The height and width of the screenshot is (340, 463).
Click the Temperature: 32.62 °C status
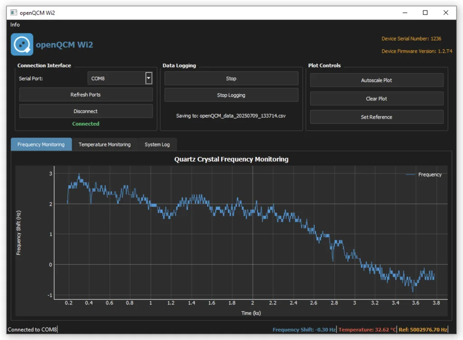(x=367, y=329)
